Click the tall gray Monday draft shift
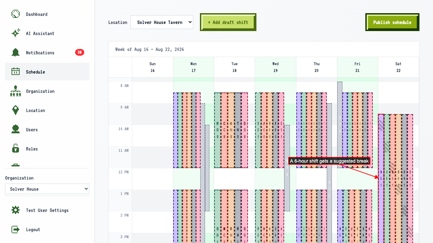 (x=203, y=173)
